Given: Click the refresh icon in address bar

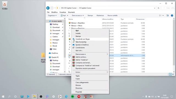Looking at the screenshot, I should click(158, 8).
